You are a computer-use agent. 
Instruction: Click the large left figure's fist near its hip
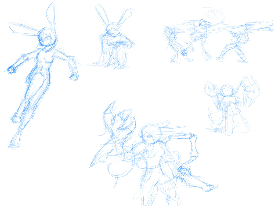pyautogui.click(x=74, y=77)
